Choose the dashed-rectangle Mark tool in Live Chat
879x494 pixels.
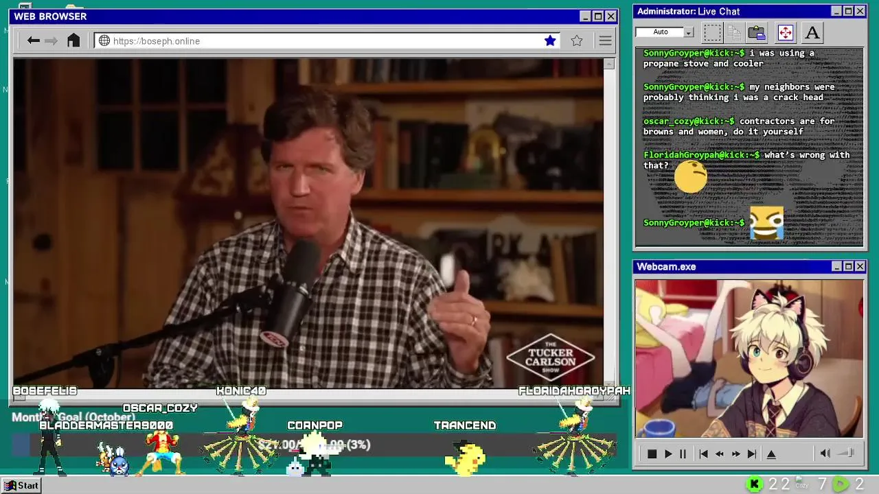[713, 32]
